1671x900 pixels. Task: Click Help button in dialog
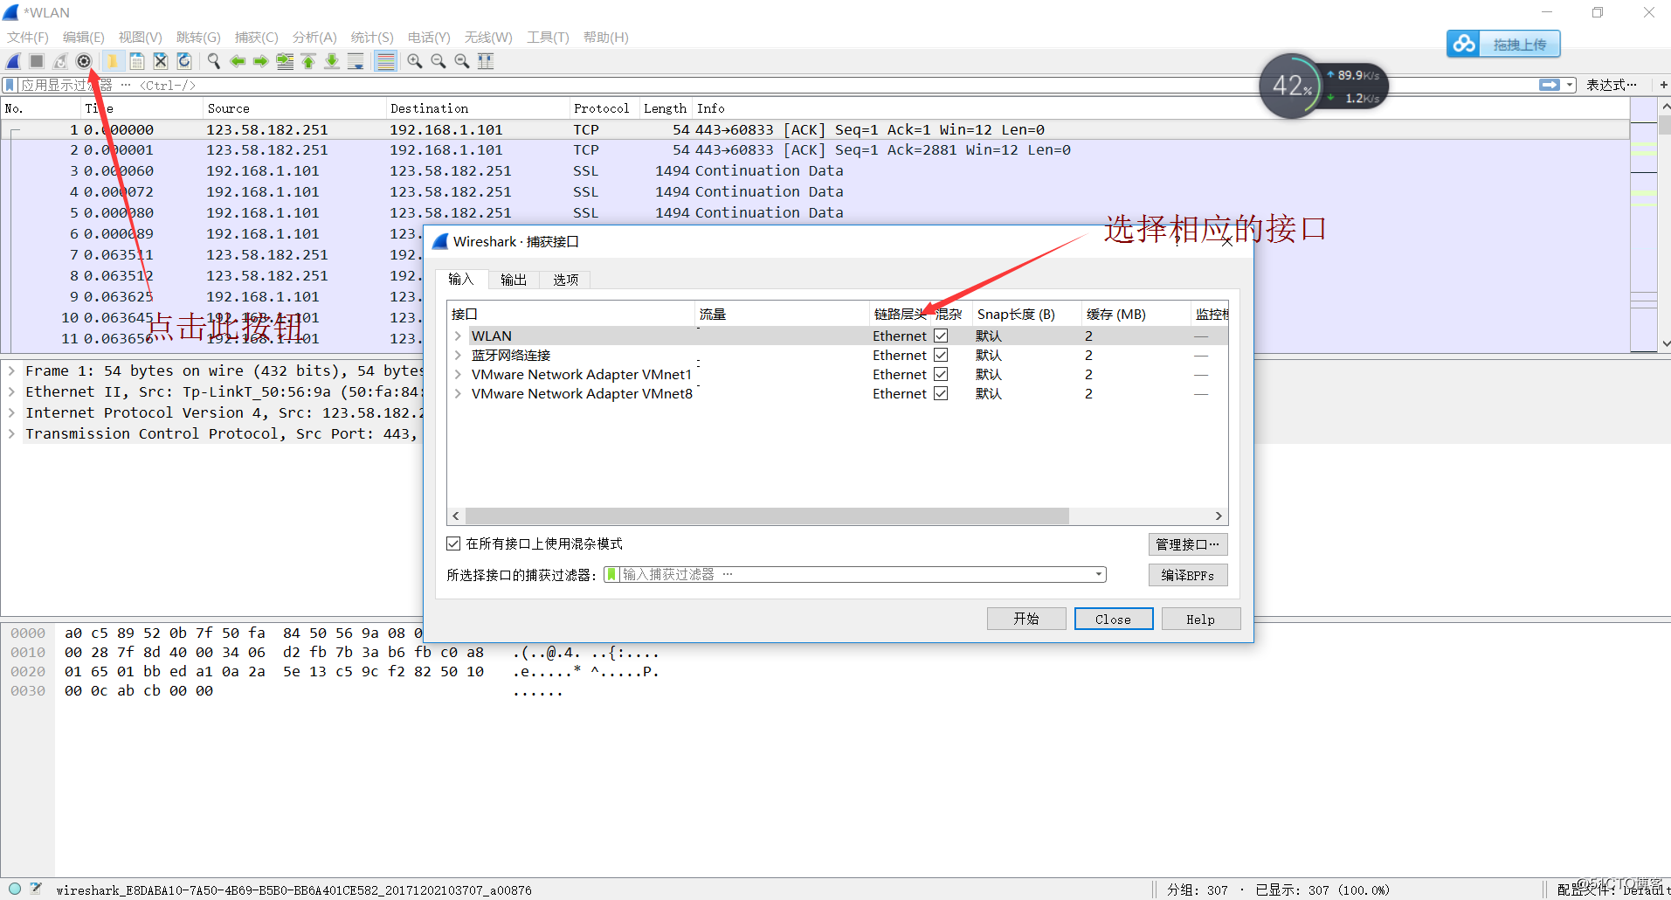pyautogui.click(x=1201, y=619)
